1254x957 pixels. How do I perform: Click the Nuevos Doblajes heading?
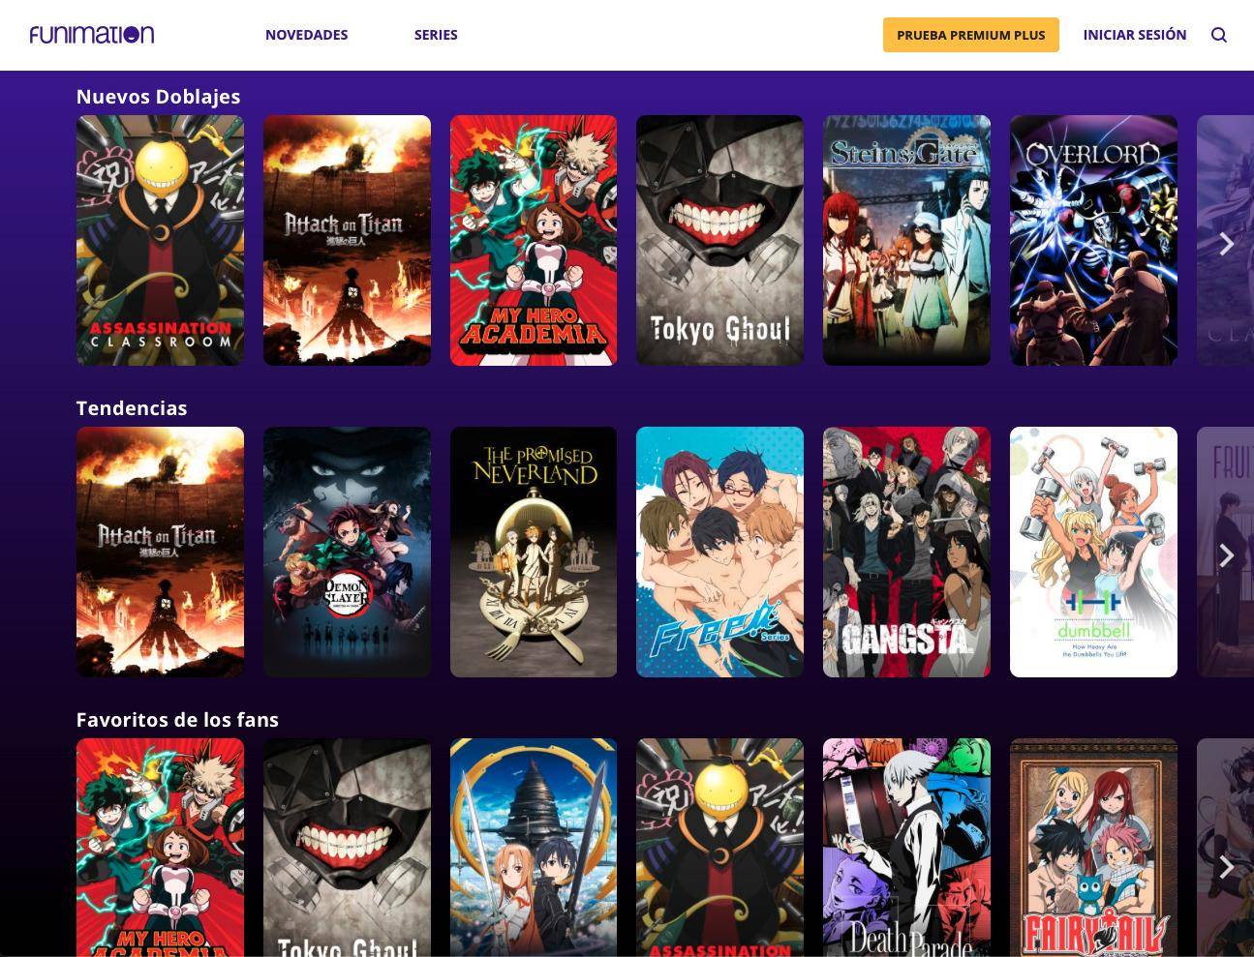tap(158, 97)
